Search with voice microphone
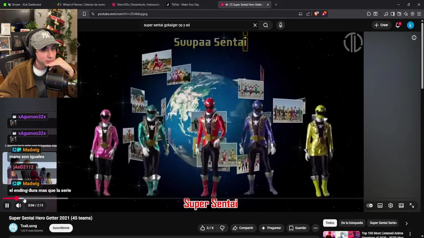This screenshot has width=424, height=238. [x=281, y=25]
